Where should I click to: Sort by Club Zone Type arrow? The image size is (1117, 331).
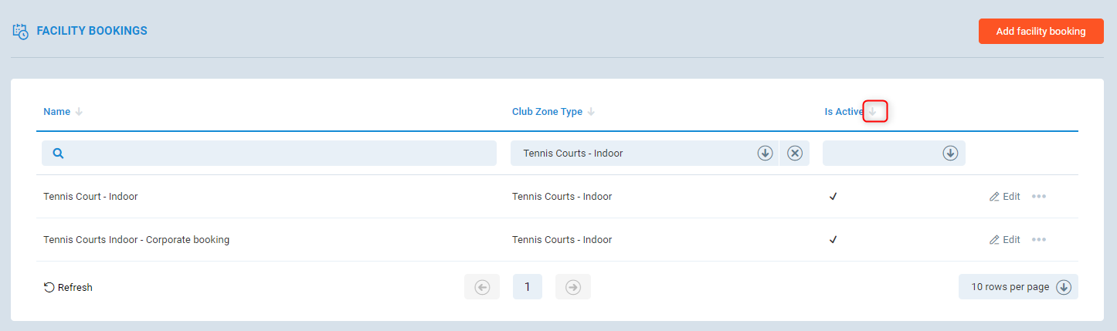[591, 112]
